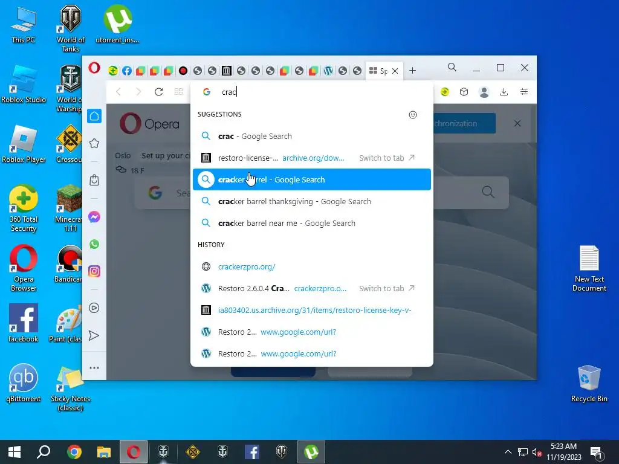Open WhatsApp in Opera sidebar
Screen dimensions: 619x464
[x=94, y=244]
